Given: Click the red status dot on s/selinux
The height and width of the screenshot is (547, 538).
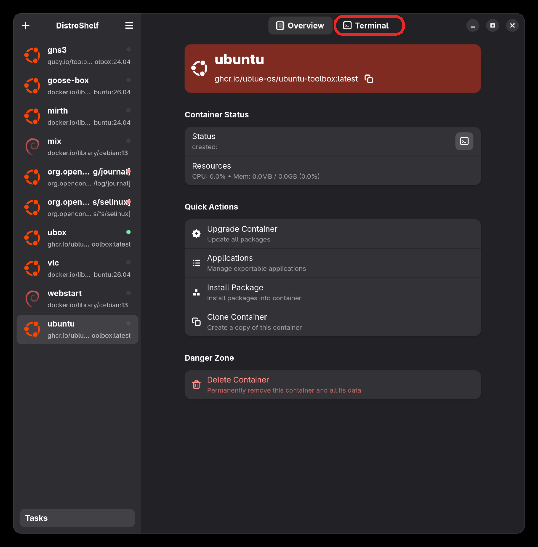Looking at the screenshot, I should pos(129,202).
